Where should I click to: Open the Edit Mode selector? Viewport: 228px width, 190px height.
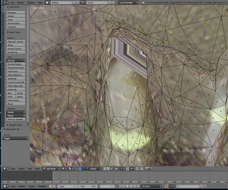[51, 168]
